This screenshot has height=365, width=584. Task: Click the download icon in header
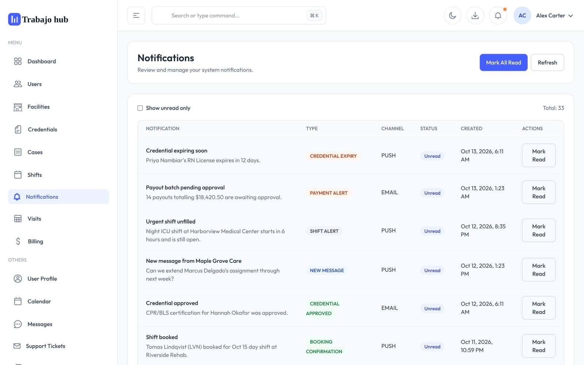pos(475,15)
